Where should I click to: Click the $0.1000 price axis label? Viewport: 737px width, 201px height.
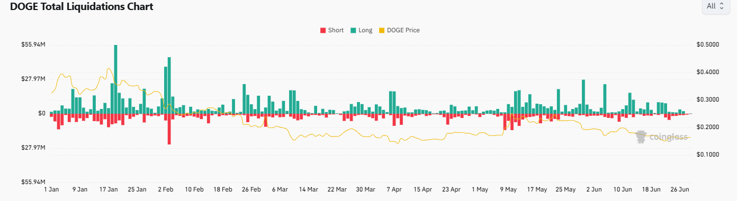pos(708,154)
